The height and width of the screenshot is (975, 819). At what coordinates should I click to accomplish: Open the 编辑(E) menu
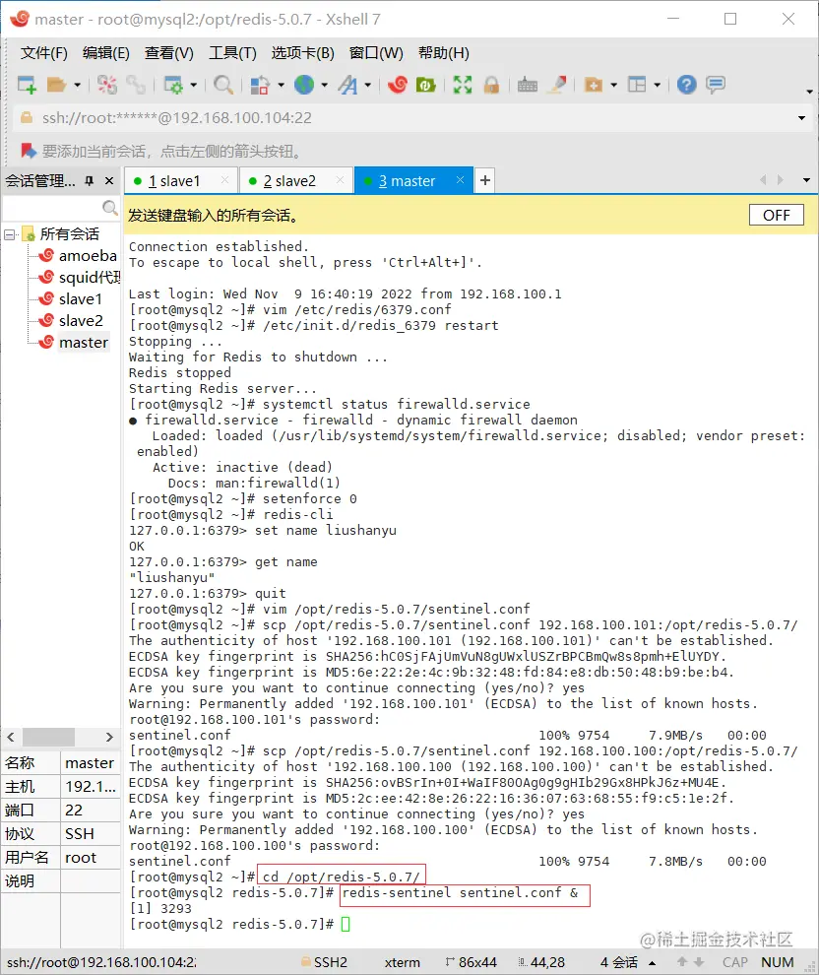pos(105,53)
